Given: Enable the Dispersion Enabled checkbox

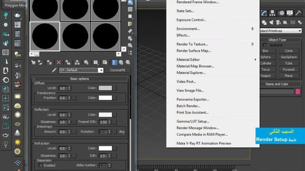Looking at the screenshot, I should (41, 165).
